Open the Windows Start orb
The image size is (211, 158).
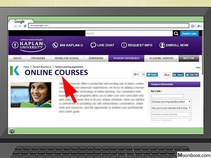12,131
